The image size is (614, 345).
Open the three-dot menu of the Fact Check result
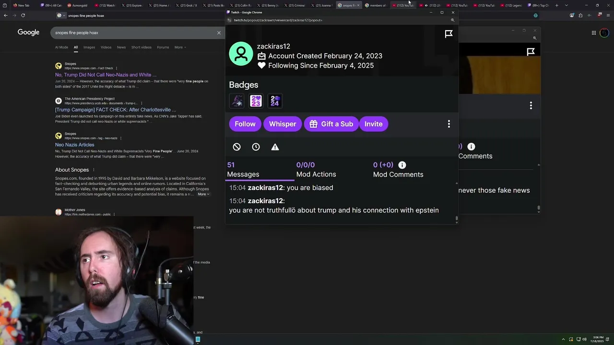pos(117,68)
